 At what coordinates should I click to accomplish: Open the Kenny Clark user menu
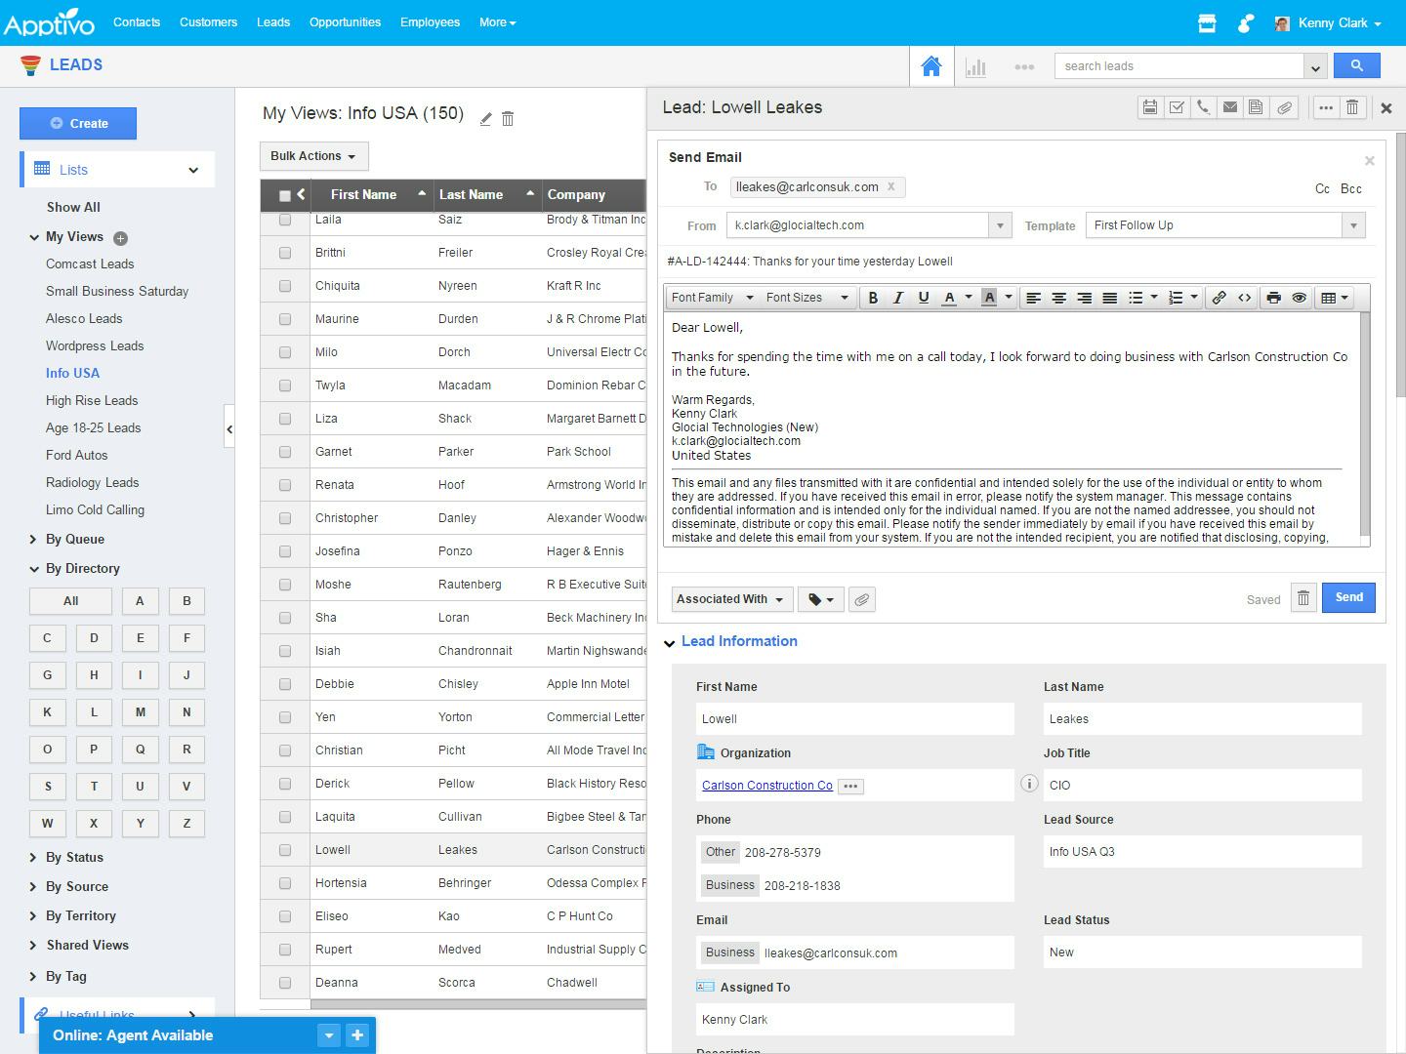pyautogui.click(x=1329, y=23)
